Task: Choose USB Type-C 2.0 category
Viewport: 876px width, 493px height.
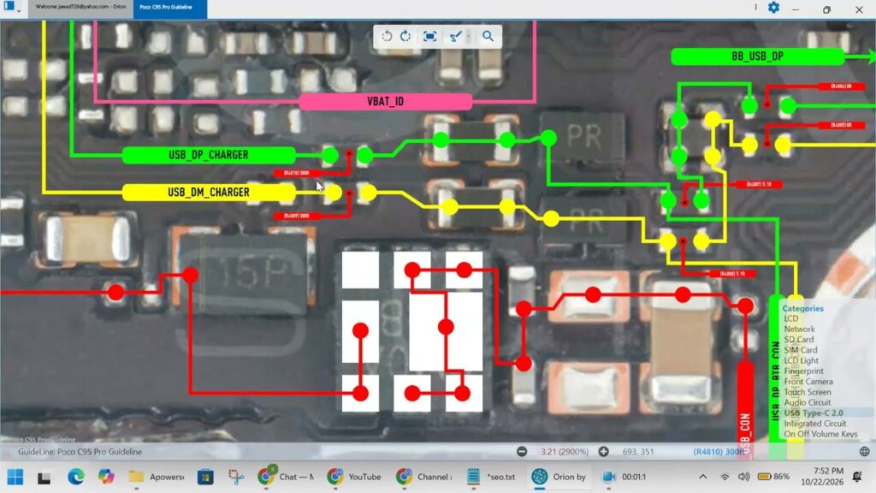Action: [x=814, y=413]
